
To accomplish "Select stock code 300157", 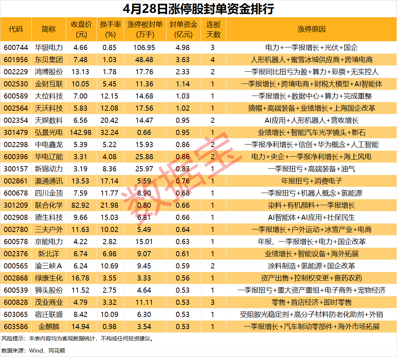I will click(x=16, y=169).
